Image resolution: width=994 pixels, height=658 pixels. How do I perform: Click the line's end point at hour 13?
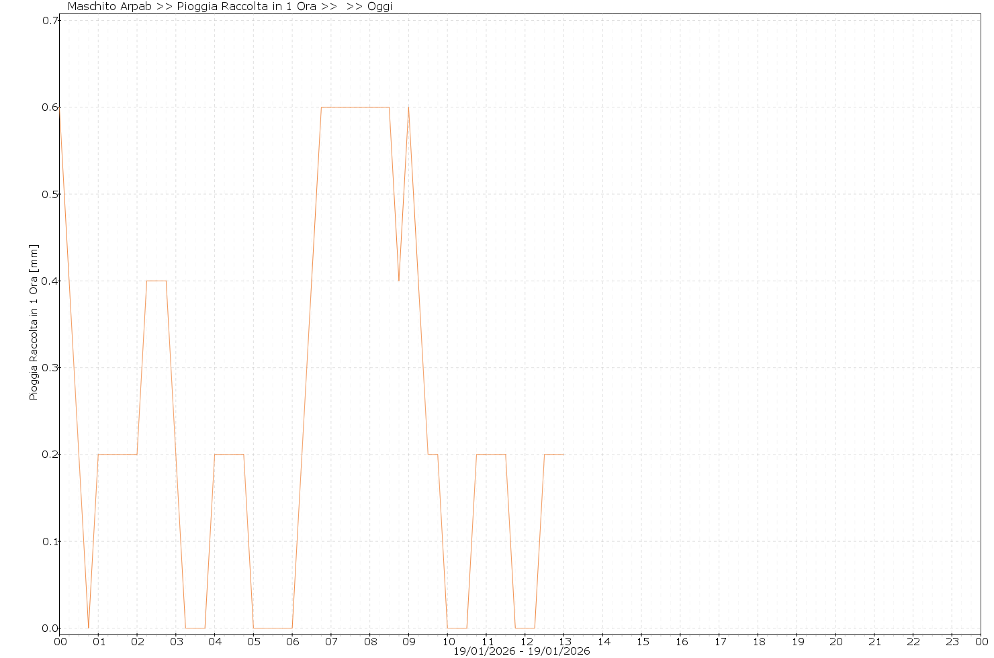click(563, 455)
